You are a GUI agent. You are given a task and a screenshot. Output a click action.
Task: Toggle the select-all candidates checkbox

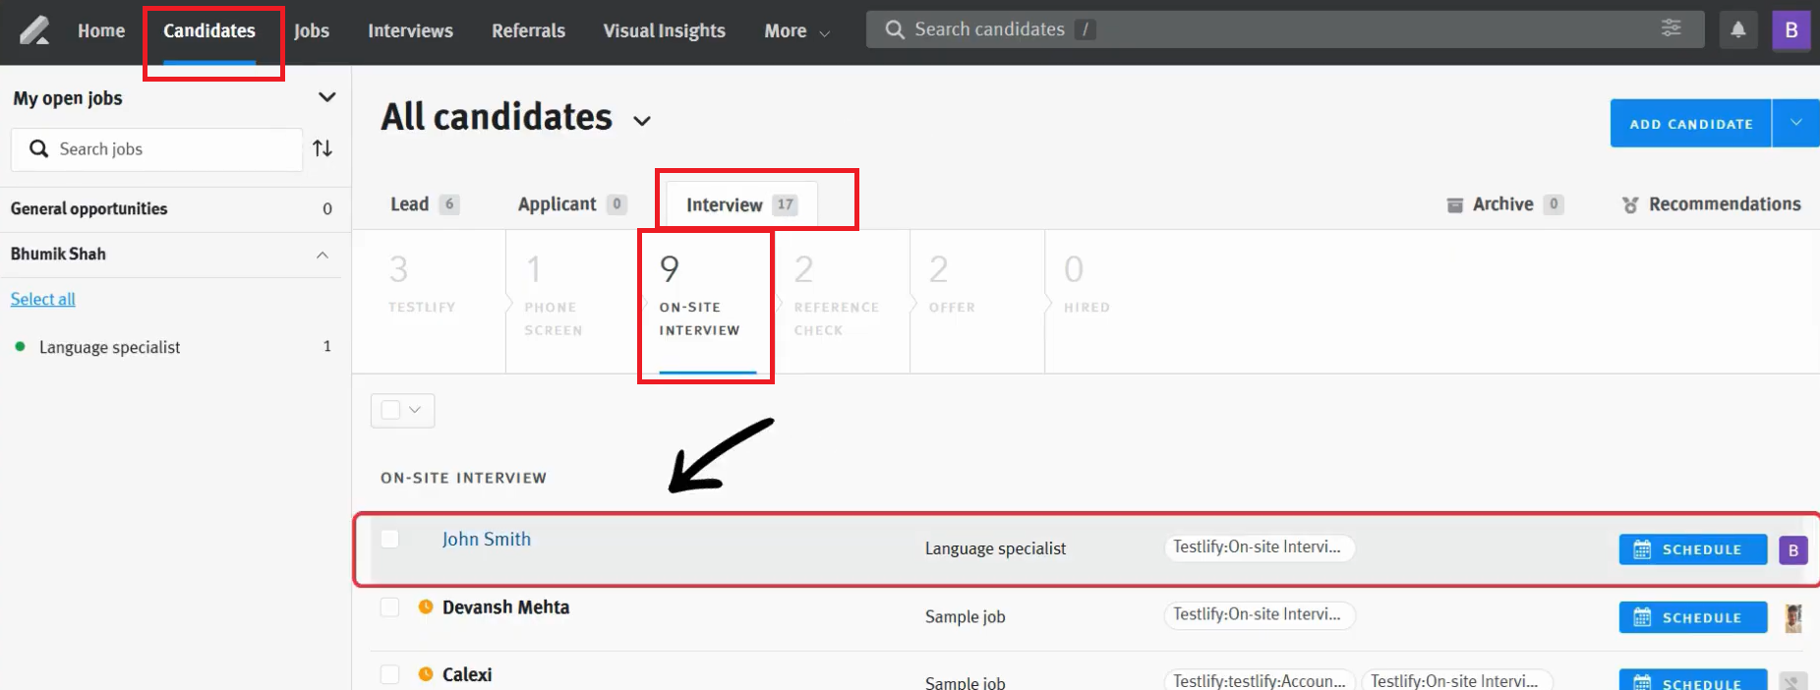point(390,410)
